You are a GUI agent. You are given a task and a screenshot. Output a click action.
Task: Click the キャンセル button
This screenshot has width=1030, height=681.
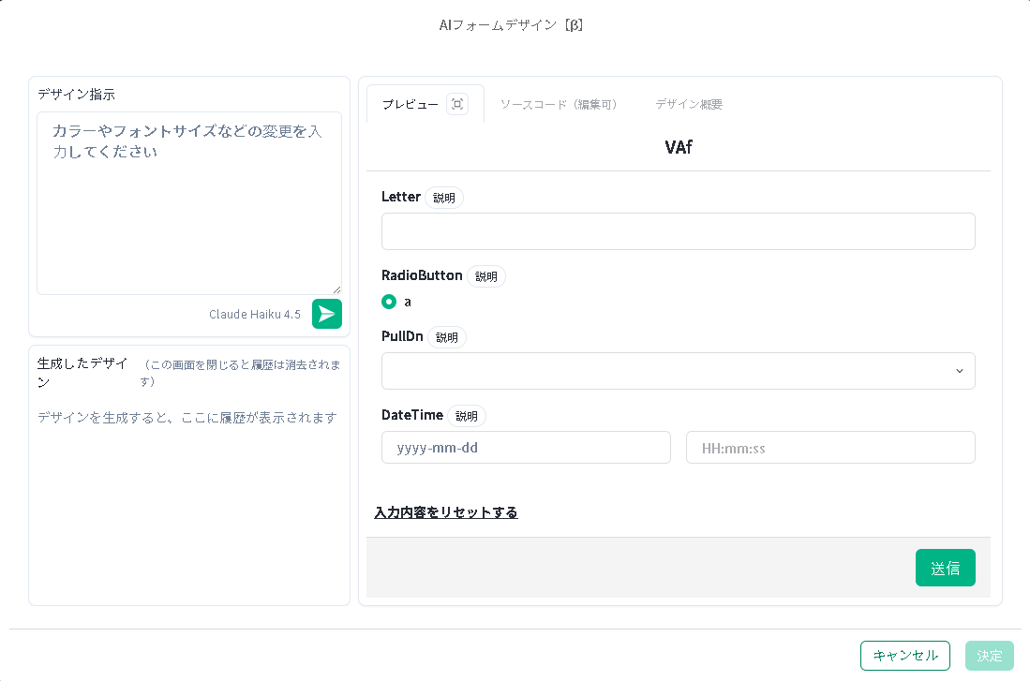[905, 656]
